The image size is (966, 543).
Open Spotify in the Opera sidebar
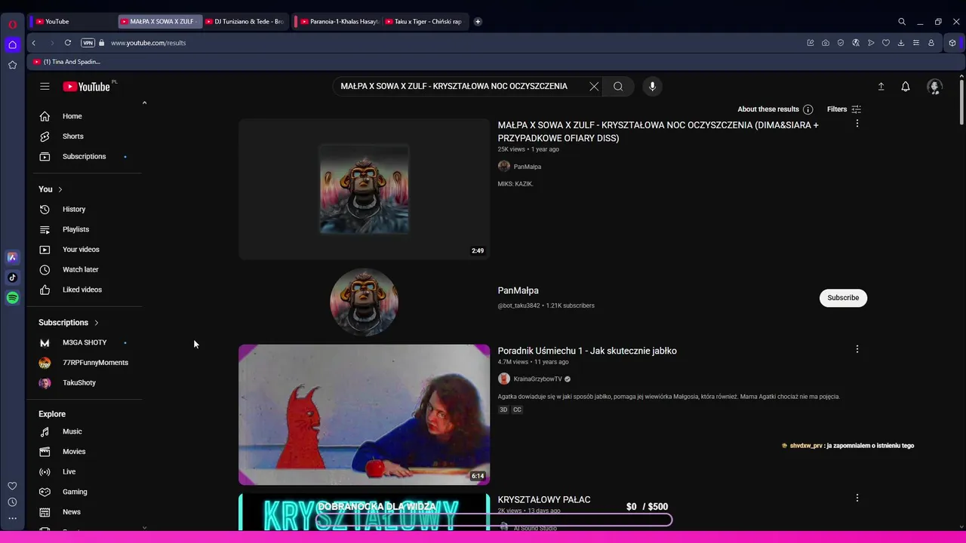[x=12, y=298]
